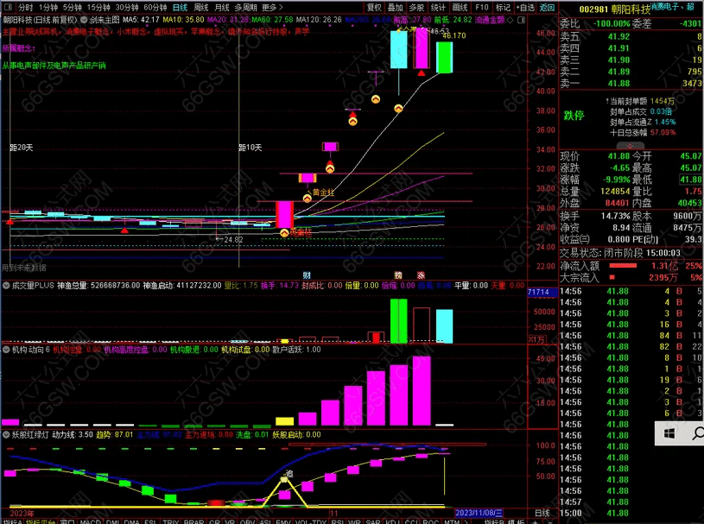Click the red 涨 event marker under the chart
The height and width of the screenshot is (524, 704).
[x=421, y=275]
